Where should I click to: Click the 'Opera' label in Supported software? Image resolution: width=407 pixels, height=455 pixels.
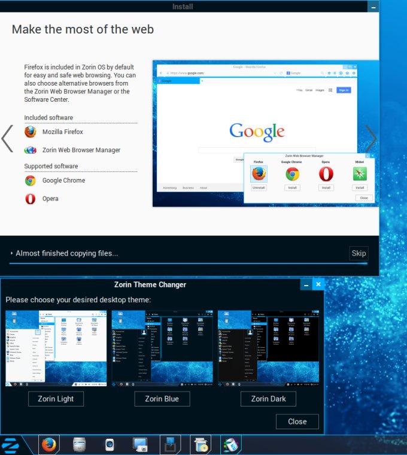point(50,199)
